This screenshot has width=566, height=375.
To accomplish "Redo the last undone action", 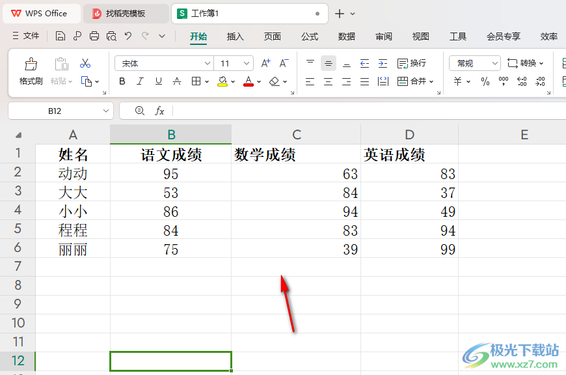I will click(145, 36).
